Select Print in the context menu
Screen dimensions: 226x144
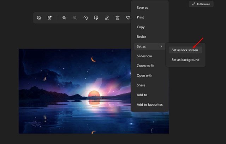tap(150, 17)
